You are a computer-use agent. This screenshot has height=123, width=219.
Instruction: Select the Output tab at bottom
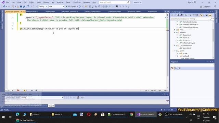pyautogui.click(x=51, y=106)
